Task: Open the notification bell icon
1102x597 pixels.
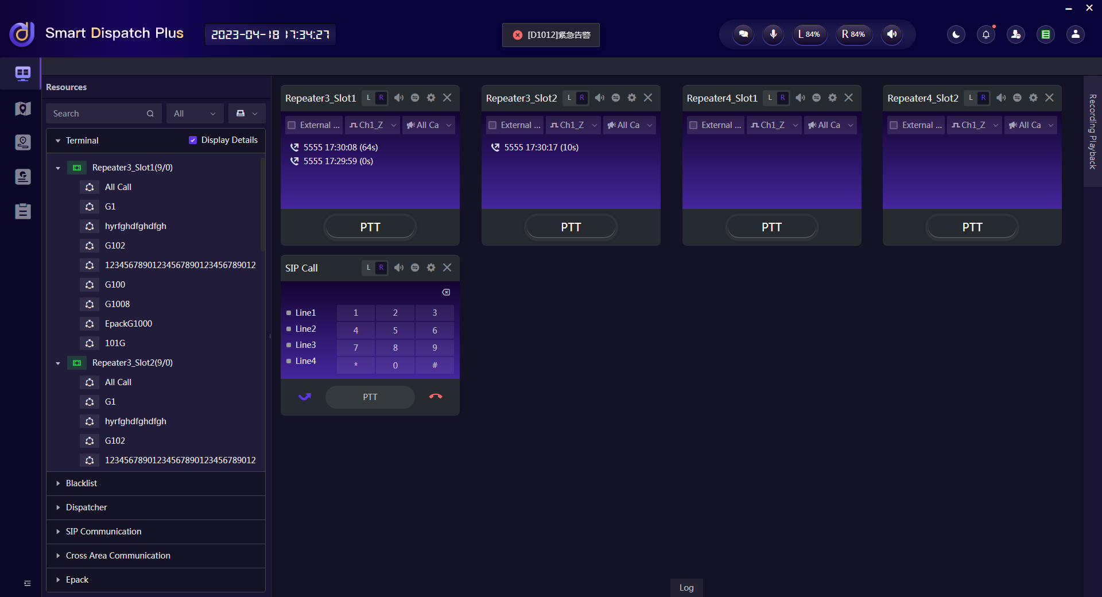Action: pos(985,34)
